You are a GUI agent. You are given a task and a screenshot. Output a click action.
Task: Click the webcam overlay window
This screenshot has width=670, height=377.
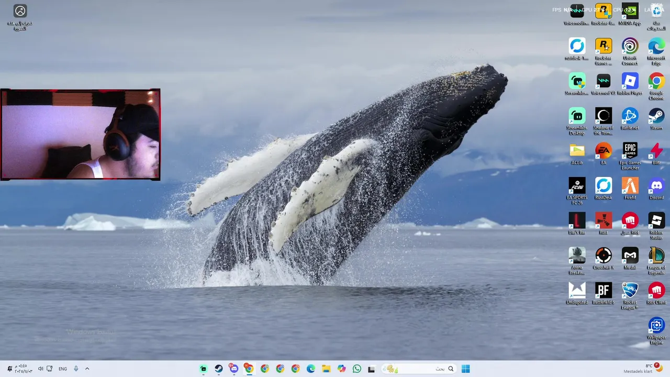[80, 135]
